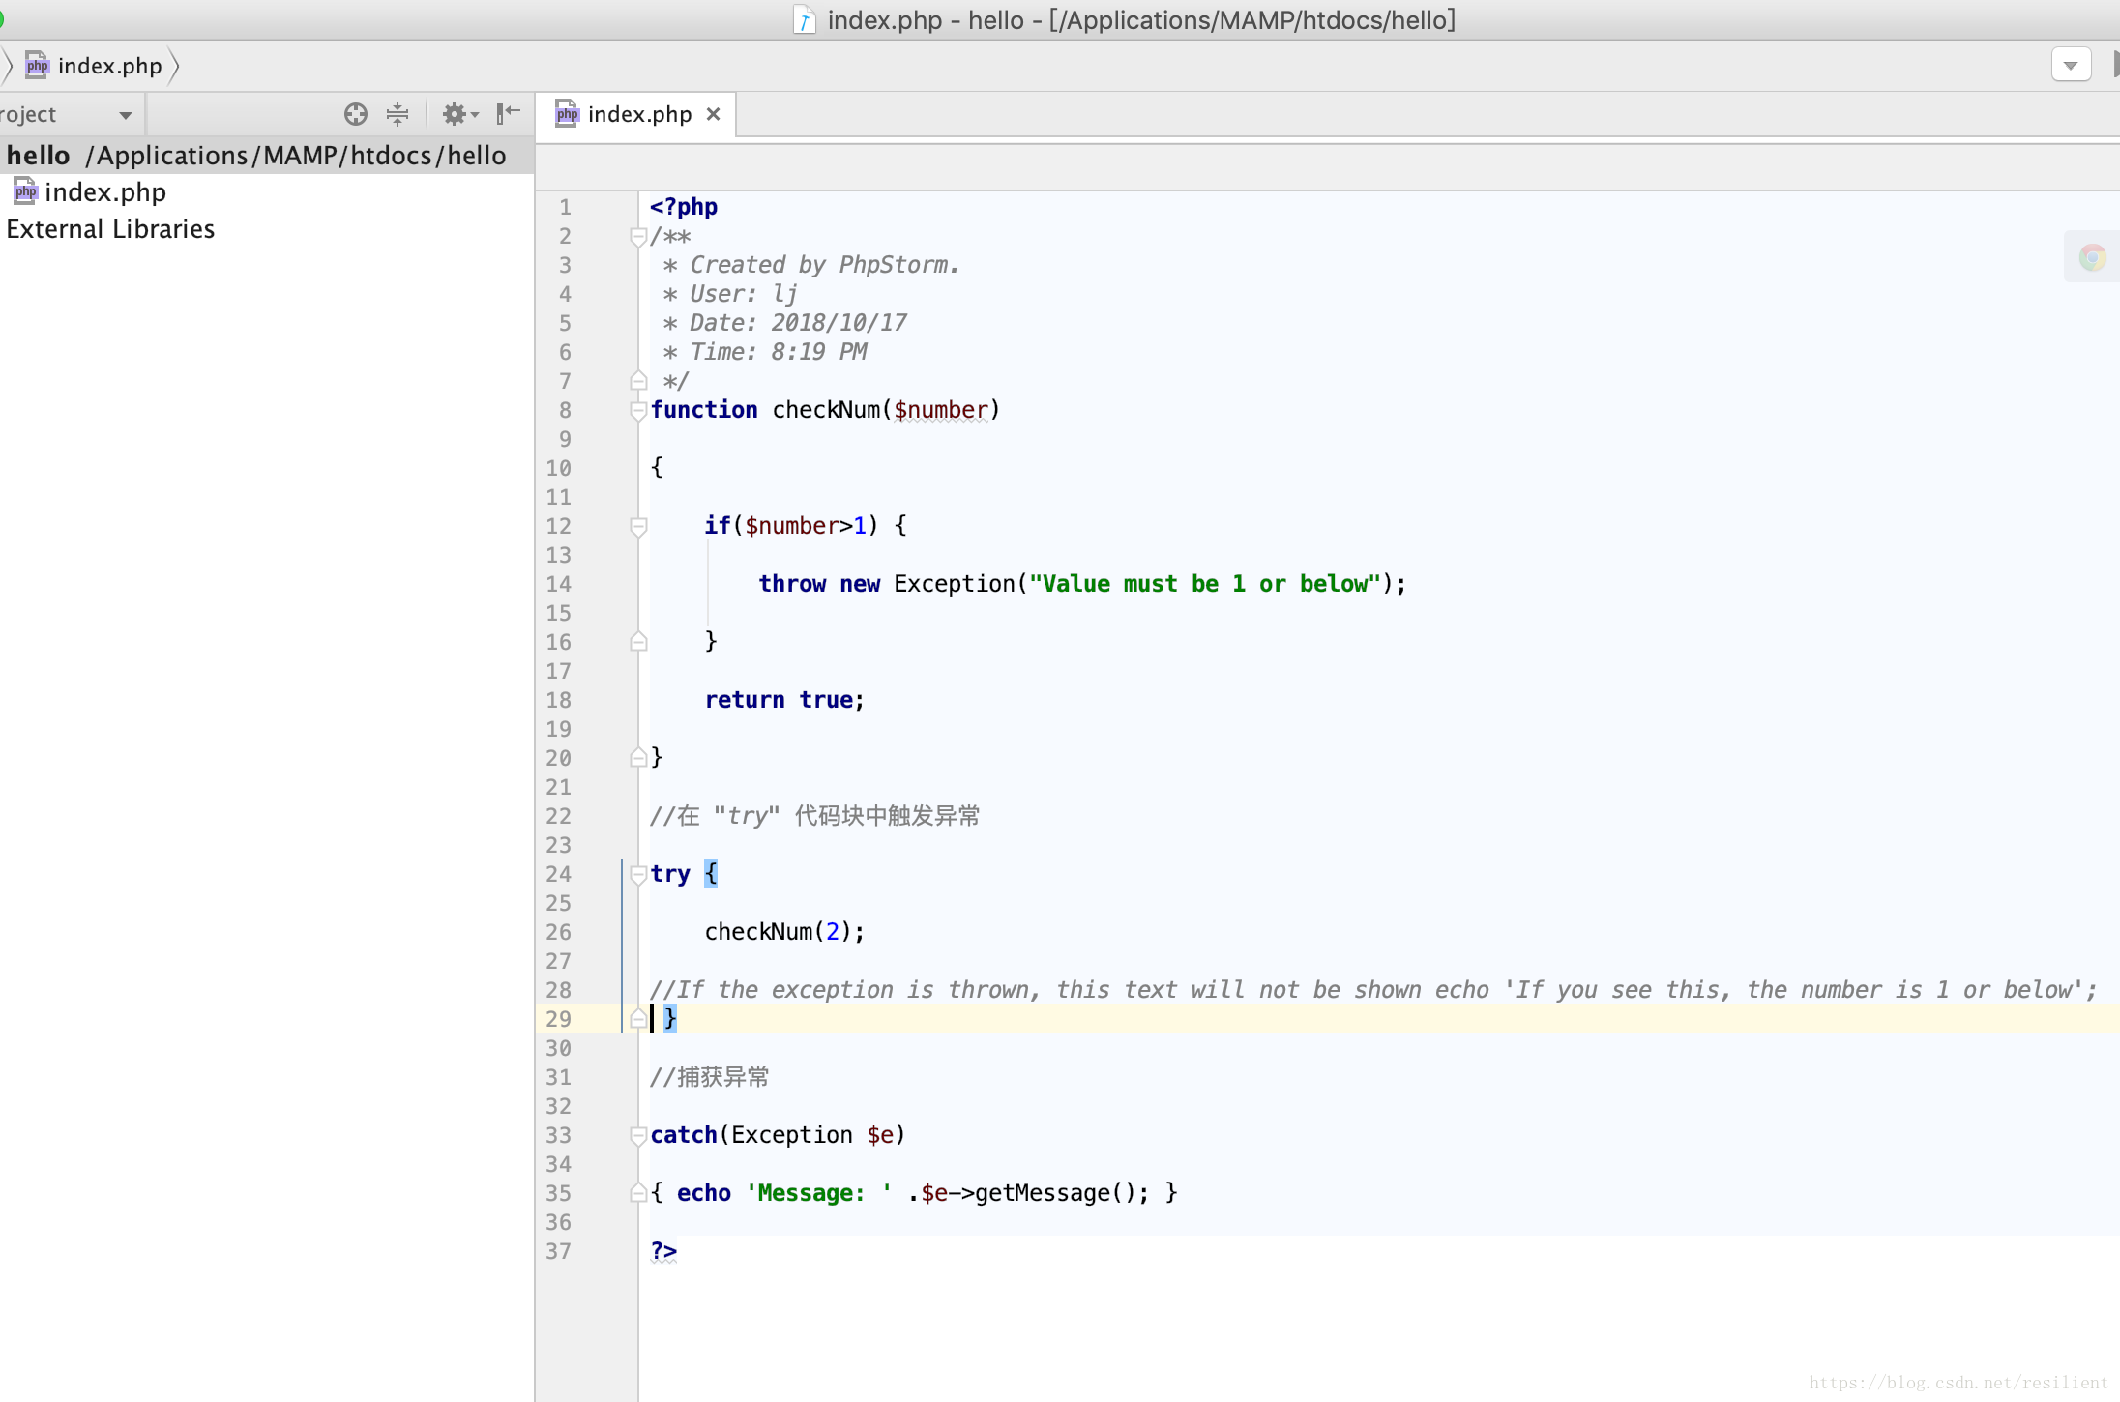2120x1402 pixels.
Task: Click checkNum(2); call on line 26
Action: (x=784, y=932)
